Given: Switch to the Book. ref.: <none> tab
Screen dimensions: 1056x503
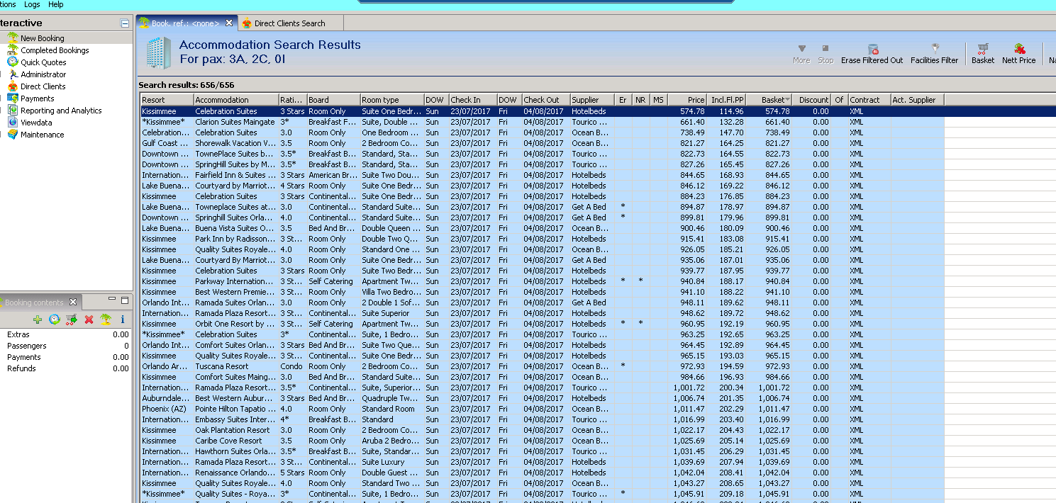Looking at the screenshot, I should (184, 23).
